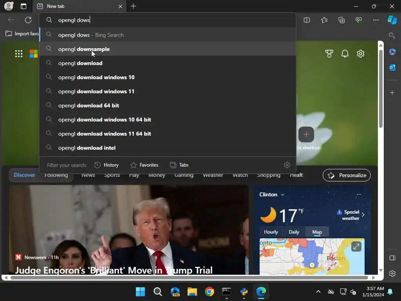
Task: Select opengl download windows 11 64 bit
Action: tap(168, 133)
